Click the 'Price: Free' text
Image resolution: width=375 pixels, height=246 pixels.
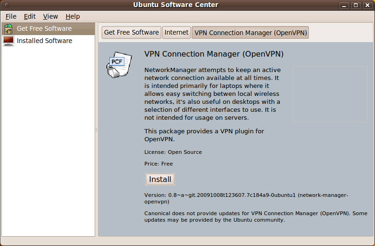pyautogui.click(x=158, y=164)
